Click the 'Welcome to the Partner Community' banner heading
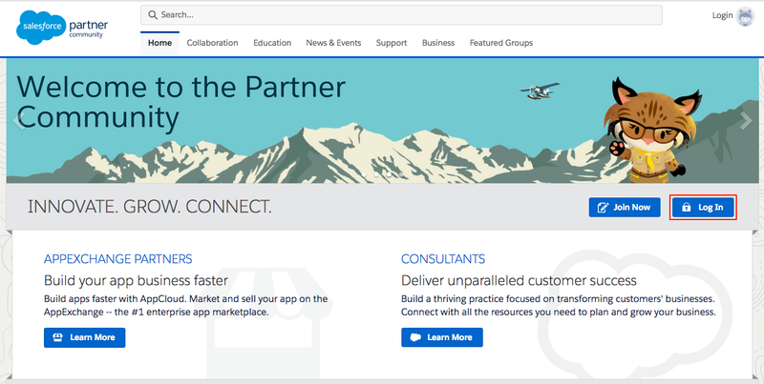The image size is (764, 384). (180, 102)
